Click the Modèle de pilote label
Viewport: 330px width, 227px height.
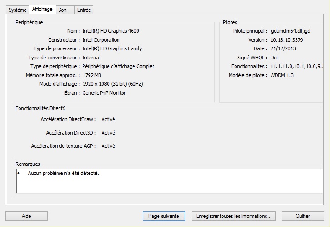point(248,75)
